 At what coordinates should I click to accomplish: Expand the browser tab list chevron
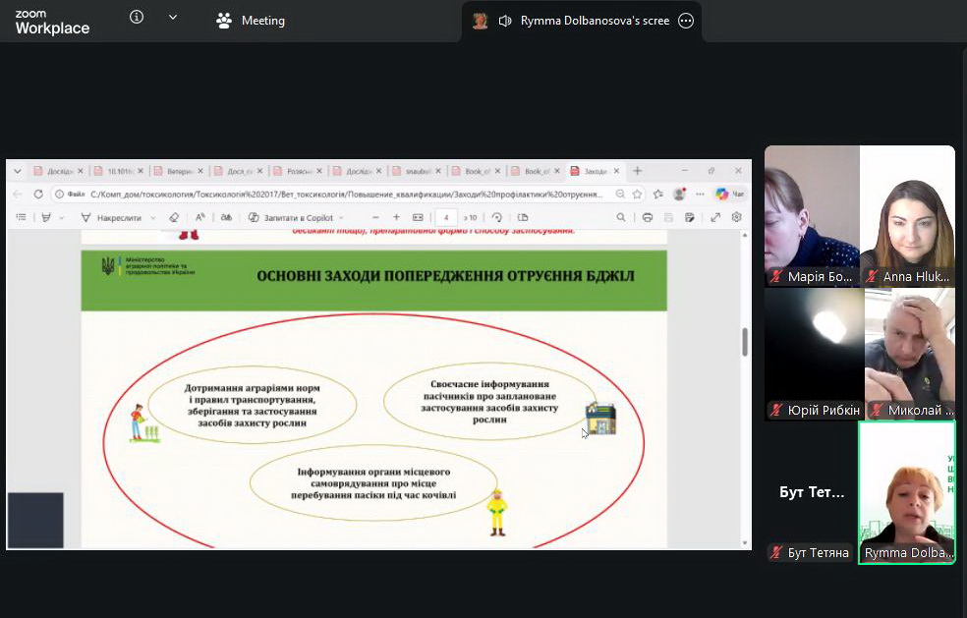click(17, 171)
